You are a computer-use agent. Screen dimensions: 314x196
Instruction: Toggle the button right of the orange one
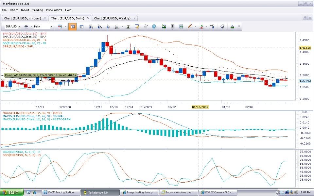click(x=81, y=26)
